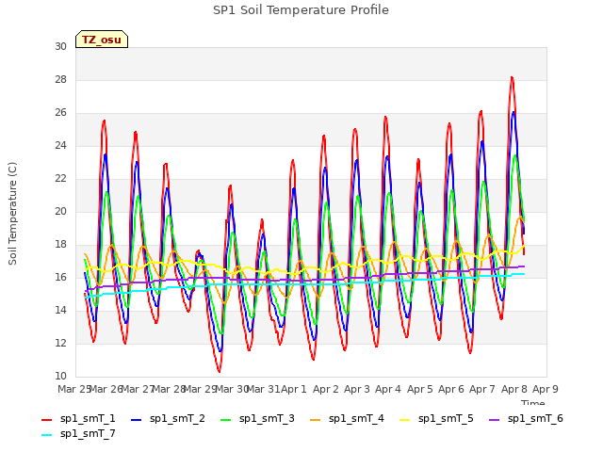Click the y-axis value 28
Viewport: 603px width, 452px height.
(60, 79)
